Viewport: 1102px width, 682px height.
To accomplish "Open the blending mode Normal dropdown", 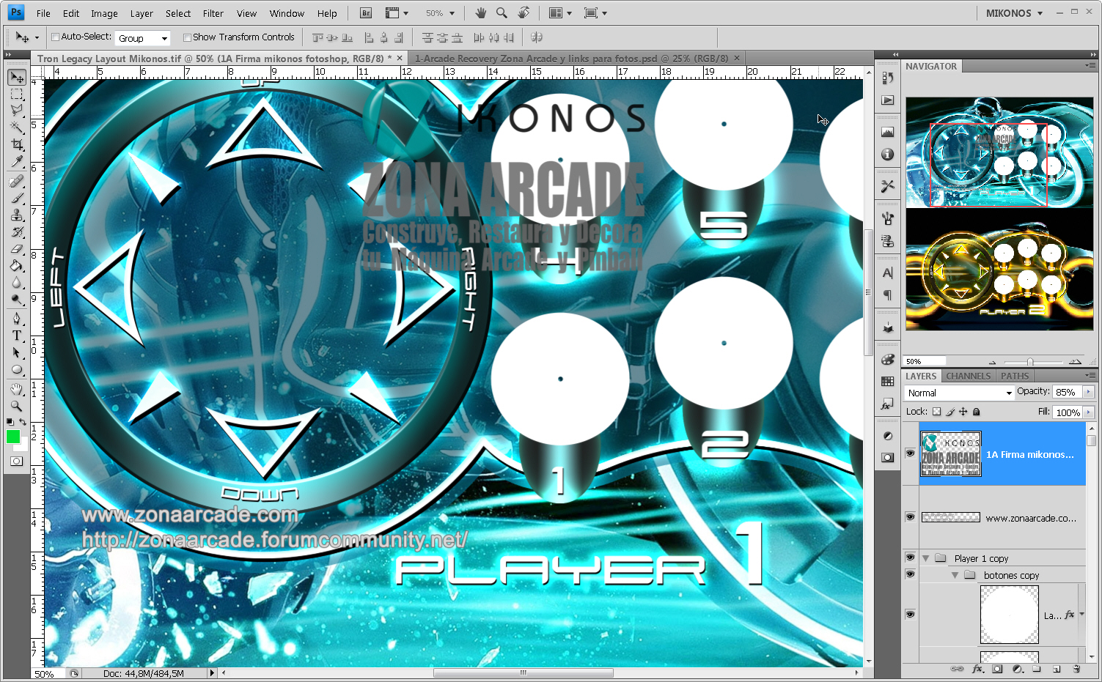I will (959, 393).
